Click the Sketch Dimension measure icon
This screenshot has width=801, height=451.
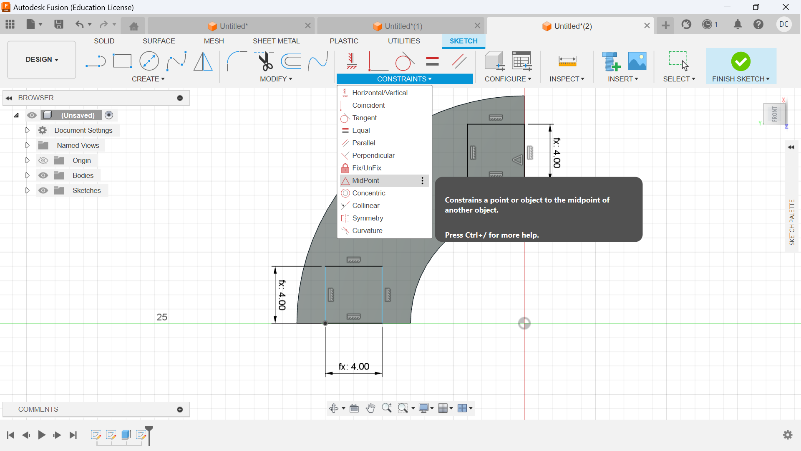tap(567, 61)
